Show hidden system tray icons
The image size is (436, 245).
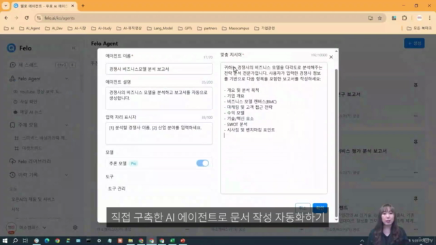click(362, 240)
